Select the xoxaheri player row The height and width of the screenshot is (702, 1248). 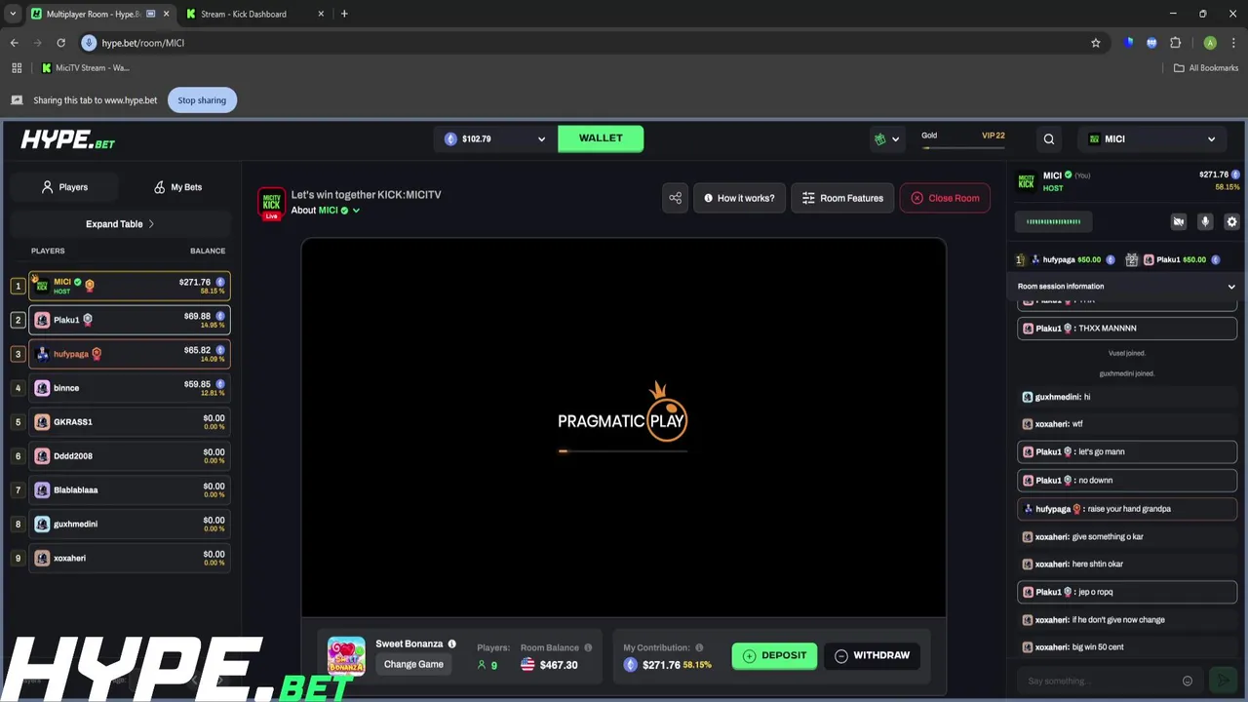coord(129,559)
